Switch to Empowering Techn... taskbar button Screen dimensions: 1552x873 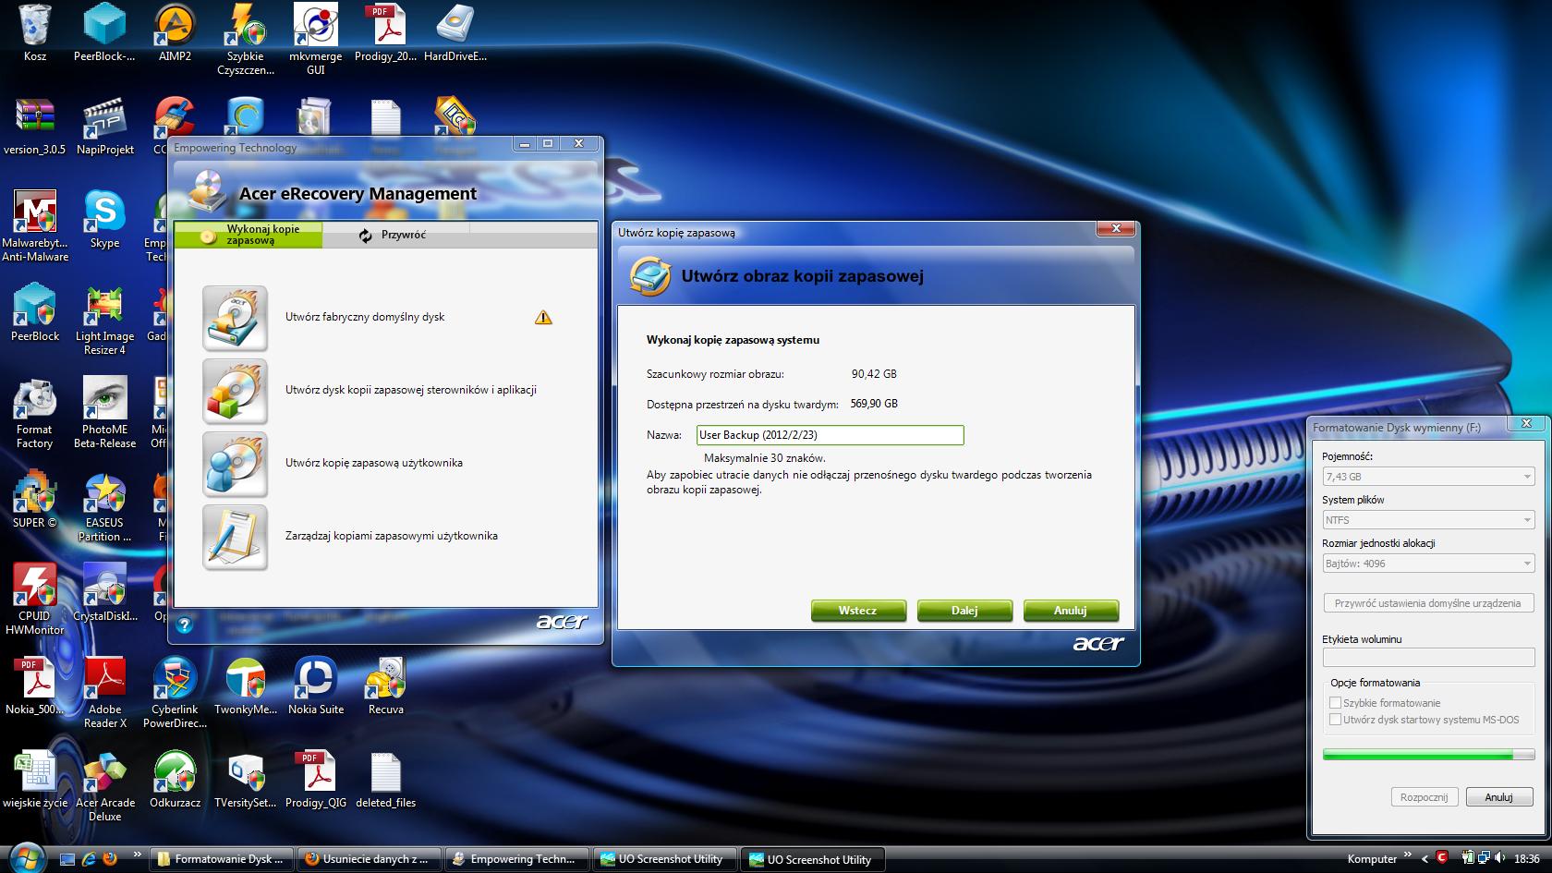coord(517,859)
